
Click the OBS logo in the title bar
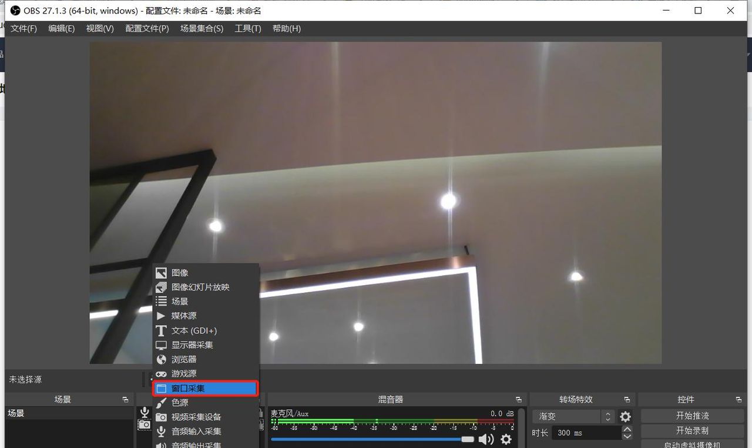click(x=15, y=11)
